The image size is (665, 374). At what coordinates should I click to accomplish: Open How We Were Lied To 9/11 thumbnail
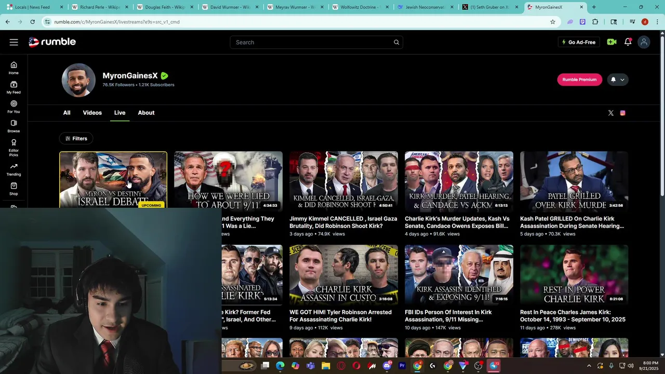coord(228,181)
